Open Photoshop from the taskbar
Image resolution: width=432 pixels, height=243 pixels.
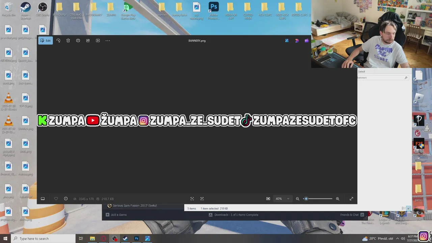(x=136, y=239)
